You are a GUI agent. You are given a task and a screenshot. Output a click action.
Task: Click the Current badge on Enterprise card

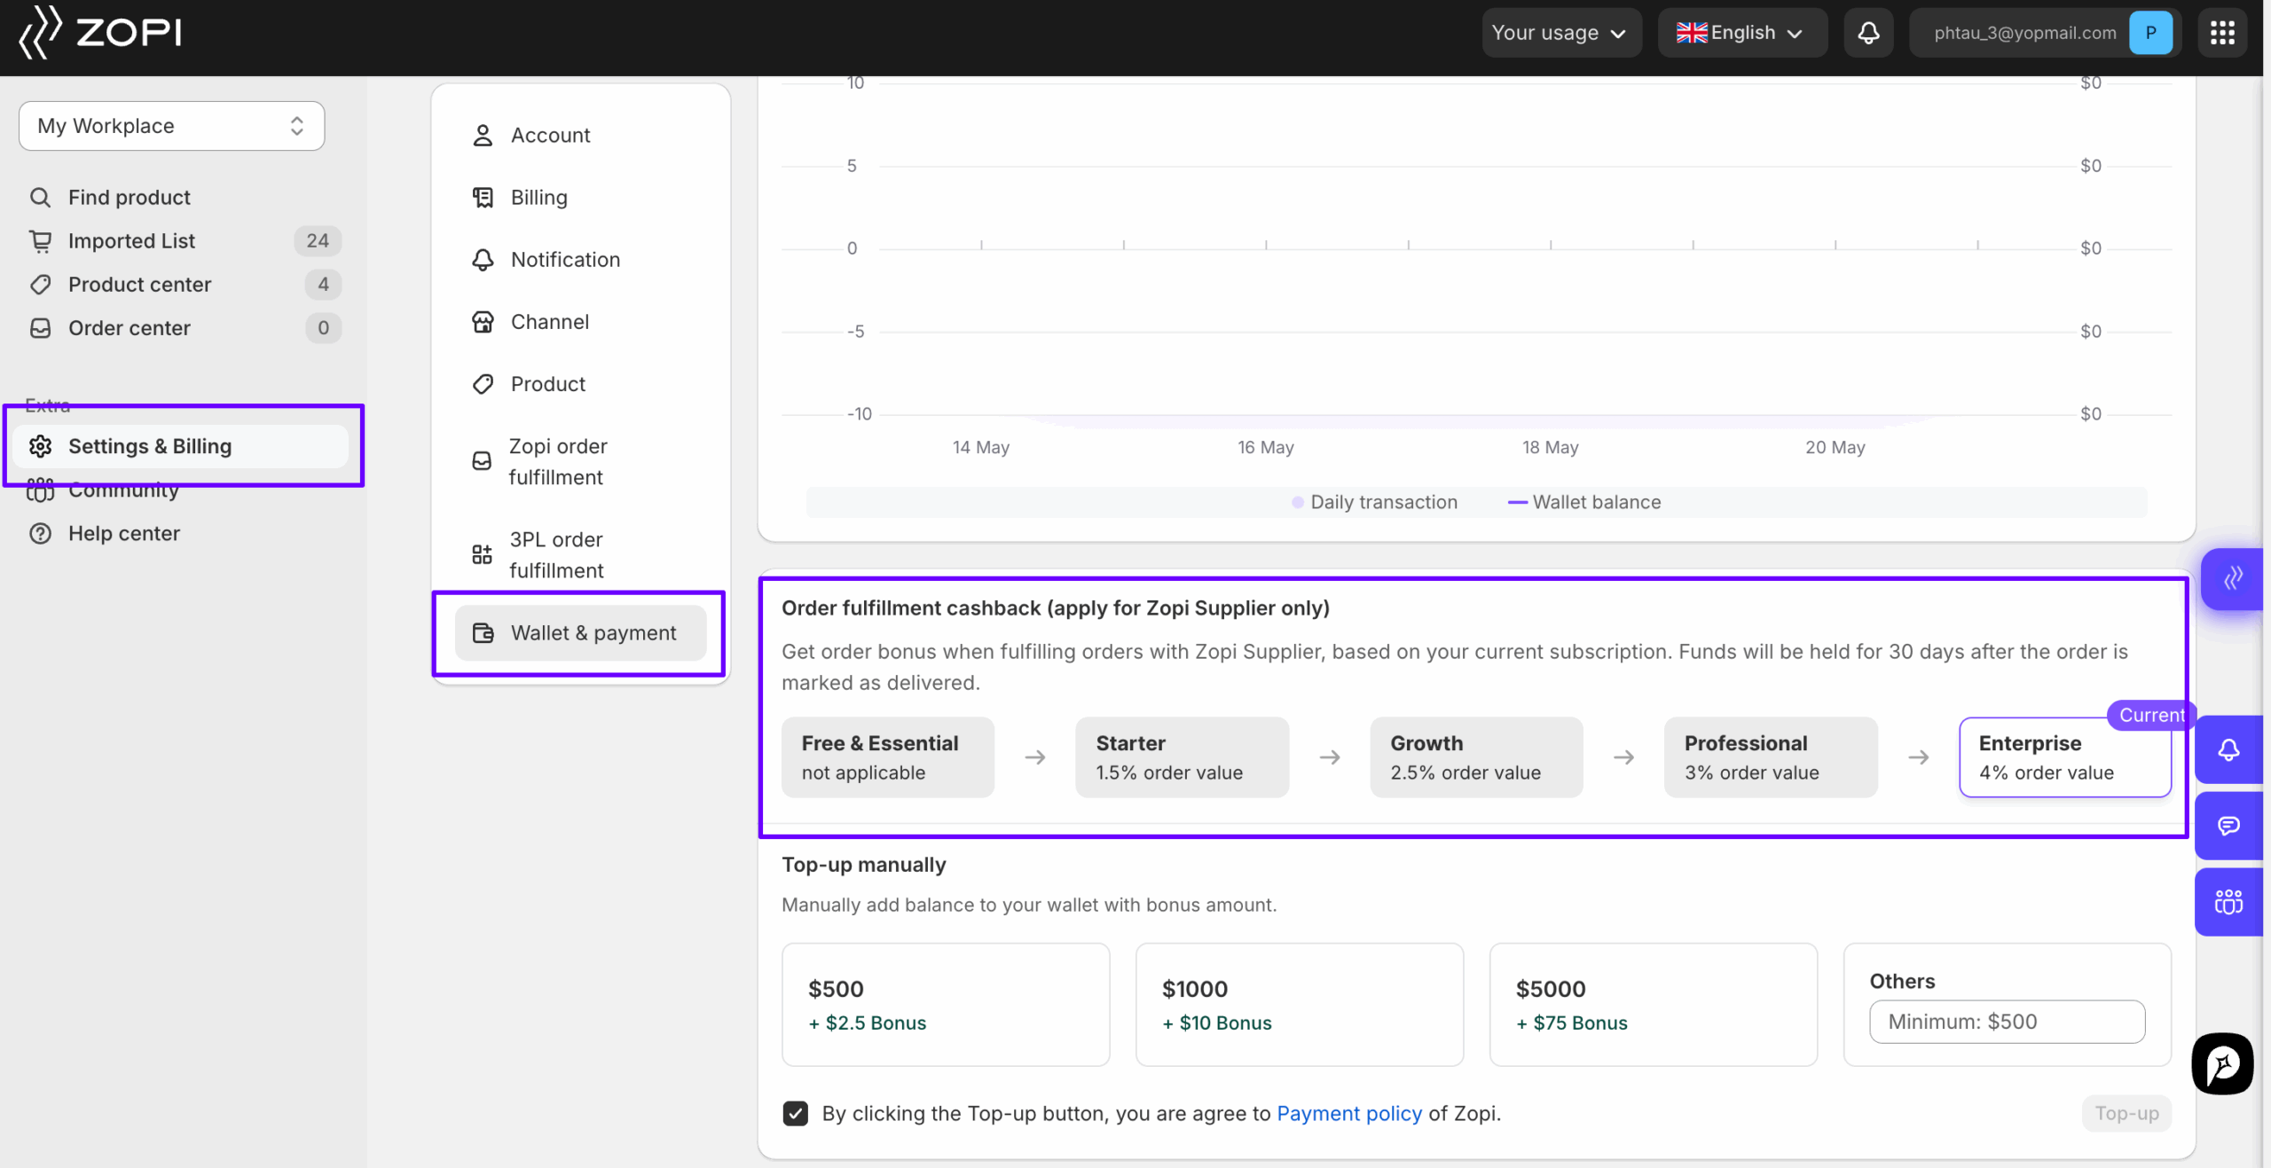[2150, 715]
